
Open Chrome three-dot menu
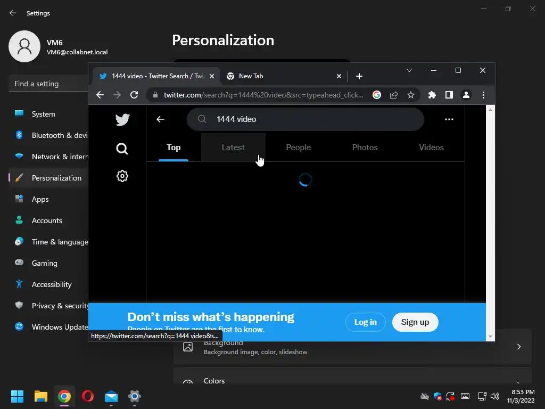tap(483, 95)
